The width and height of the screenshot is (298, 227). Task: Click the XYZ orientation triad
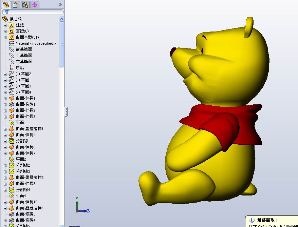(82, 205)
